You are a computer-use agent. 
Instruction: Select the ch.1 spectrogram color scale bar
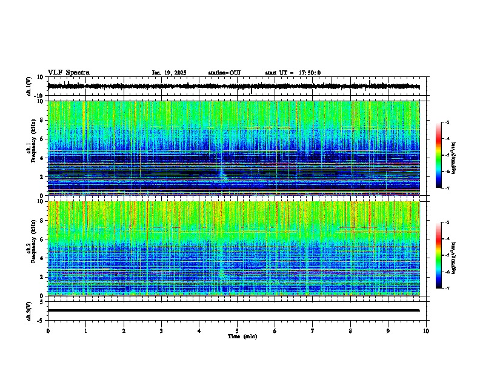438,155
